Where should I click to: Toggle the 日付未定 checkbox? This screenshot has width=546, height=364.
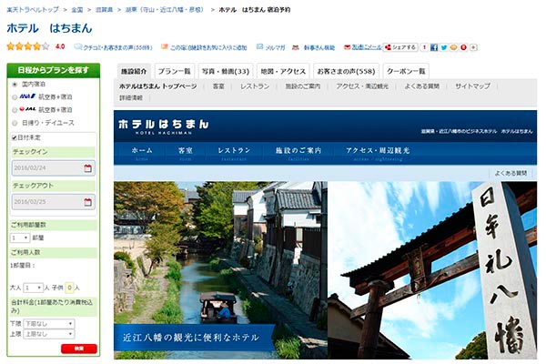coord(15,137)
